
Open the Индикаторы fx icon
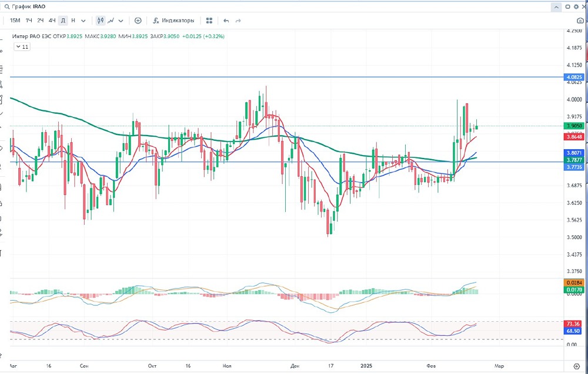click(x=156, y=21)
